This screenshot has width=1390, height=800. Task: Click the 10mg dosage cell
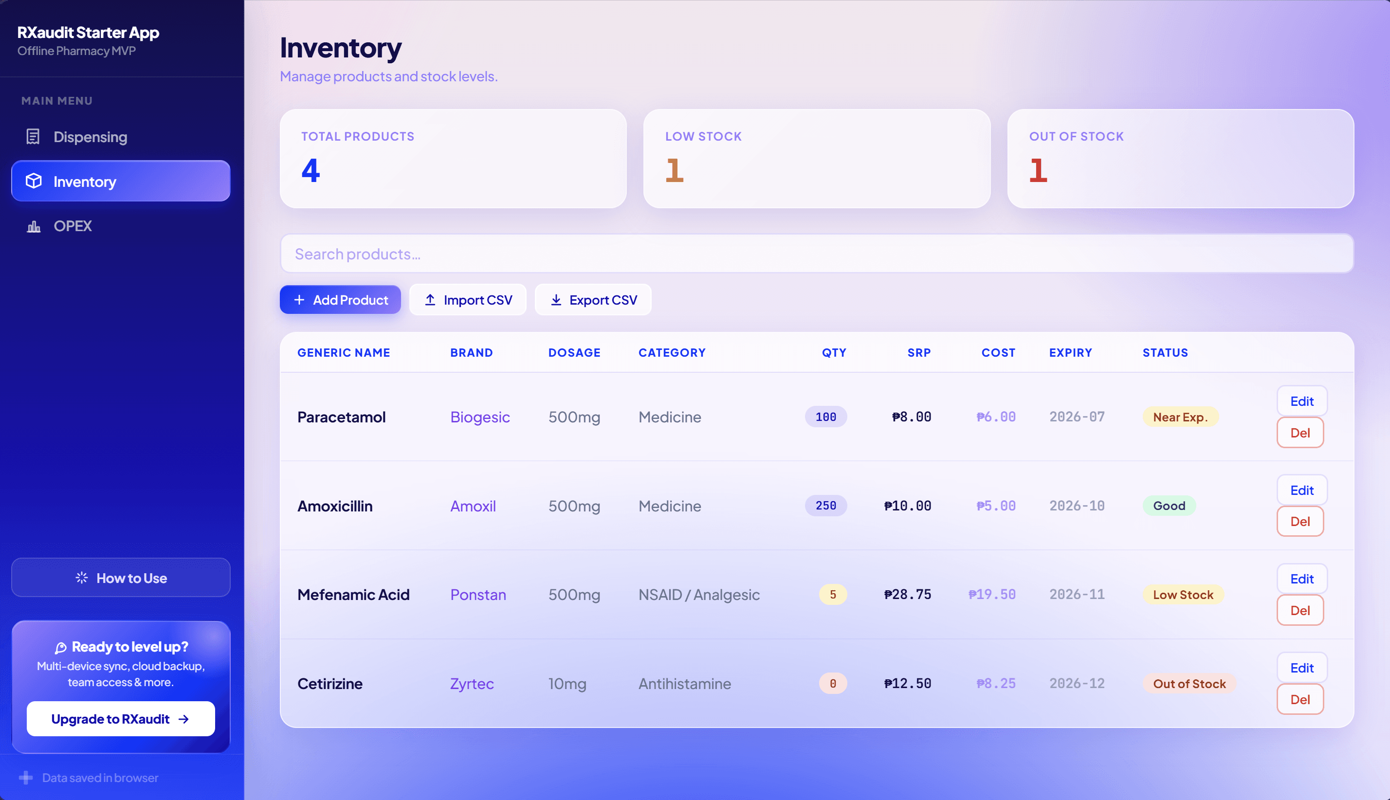point(567,684)
